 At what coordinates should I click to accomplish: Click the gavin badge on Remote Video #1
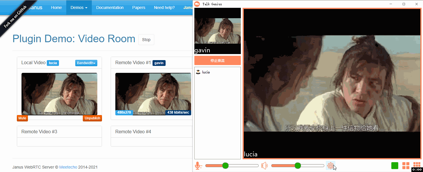point(159,63)
